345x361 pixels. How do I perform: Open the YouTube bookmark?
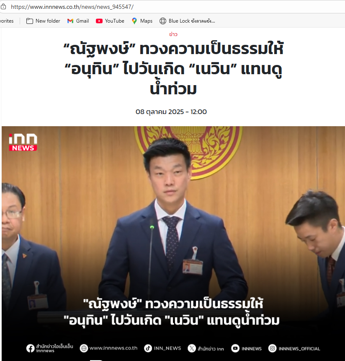(110, 21)
